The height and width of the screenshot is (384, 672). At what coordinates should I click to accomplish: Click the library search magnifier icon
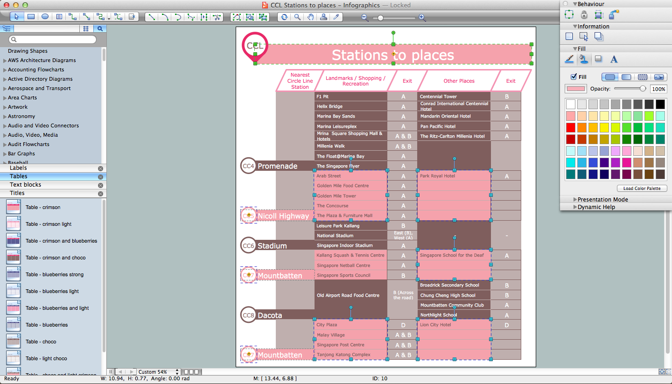[x=100, y=28]
